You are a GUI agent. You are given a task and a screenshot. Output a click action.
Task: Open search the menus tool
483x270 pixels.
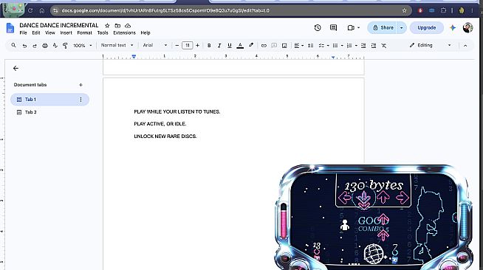click(x=13, y=45)
